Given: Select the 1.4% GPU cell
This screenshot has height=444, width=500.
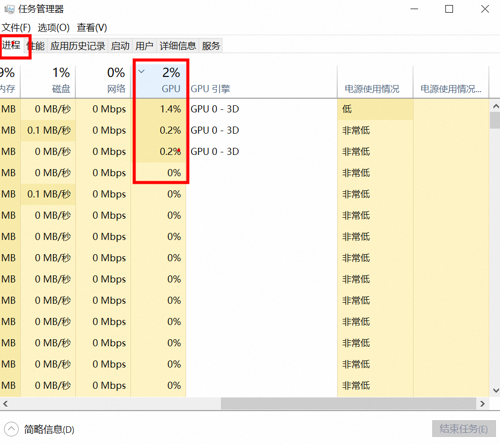Looking at the screenshot, I should (x=159, y=109).
